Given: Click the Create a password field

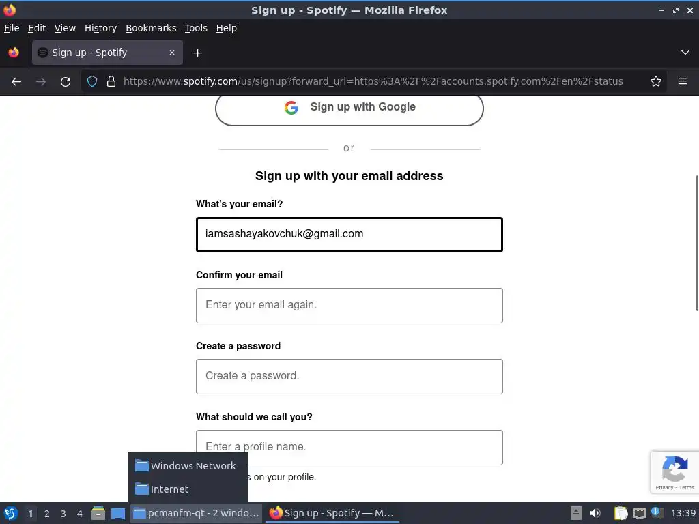Looking at the screenshot, I should click(x=349, y=377).
